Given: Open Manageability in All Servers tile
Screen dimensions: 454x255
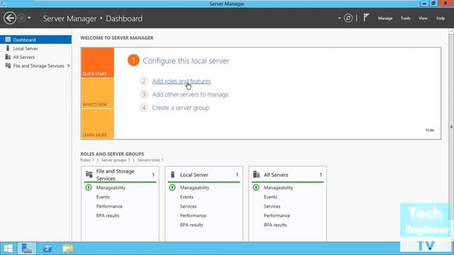Looking at the screenshot, I should coord(278,188).
